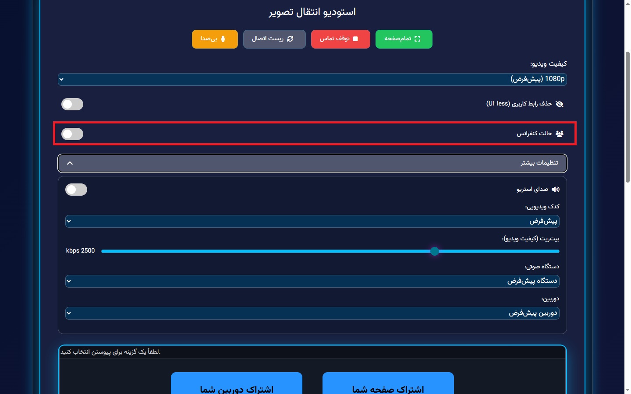The width and height of the screenshot is (631, 394).
Task: Click the share your camera button
Action: 237,385
